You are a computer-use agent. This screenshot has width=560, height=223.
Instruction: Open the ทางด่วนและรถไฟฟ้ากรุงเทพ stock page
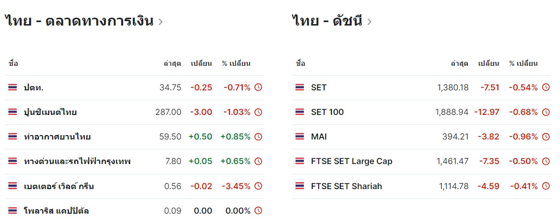[x=77, y=161]
